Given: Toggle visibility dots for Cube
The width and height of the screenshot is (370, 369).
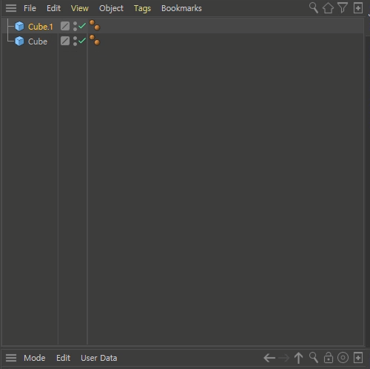Looking at the screenshot, I should pos(75,41).
